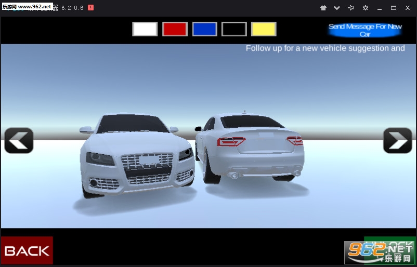Maximize the emulator window
Image resolution: width=417 pixels, height=267 pixels.
click(394, 8)
